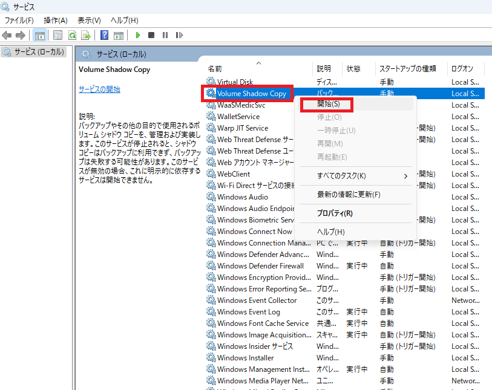The width and height of the screenshot is (492, 390).
Task: Click the gear icon beside Warp JIT Service
Action: (211, 128)
